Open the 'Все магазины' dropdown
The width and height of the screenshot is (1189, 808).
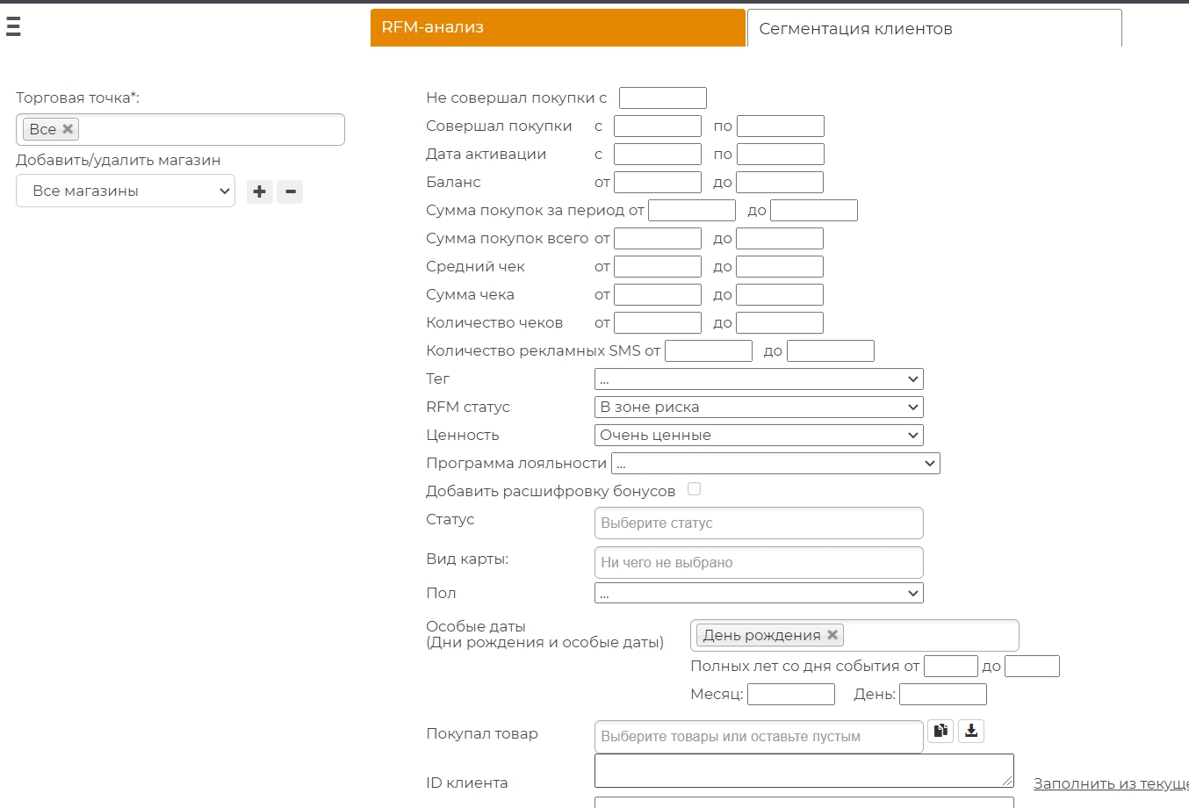[x=126, y=191]
